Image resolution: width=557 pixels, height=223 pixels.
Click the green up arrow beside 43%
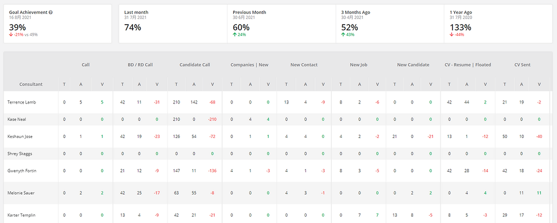343,35
